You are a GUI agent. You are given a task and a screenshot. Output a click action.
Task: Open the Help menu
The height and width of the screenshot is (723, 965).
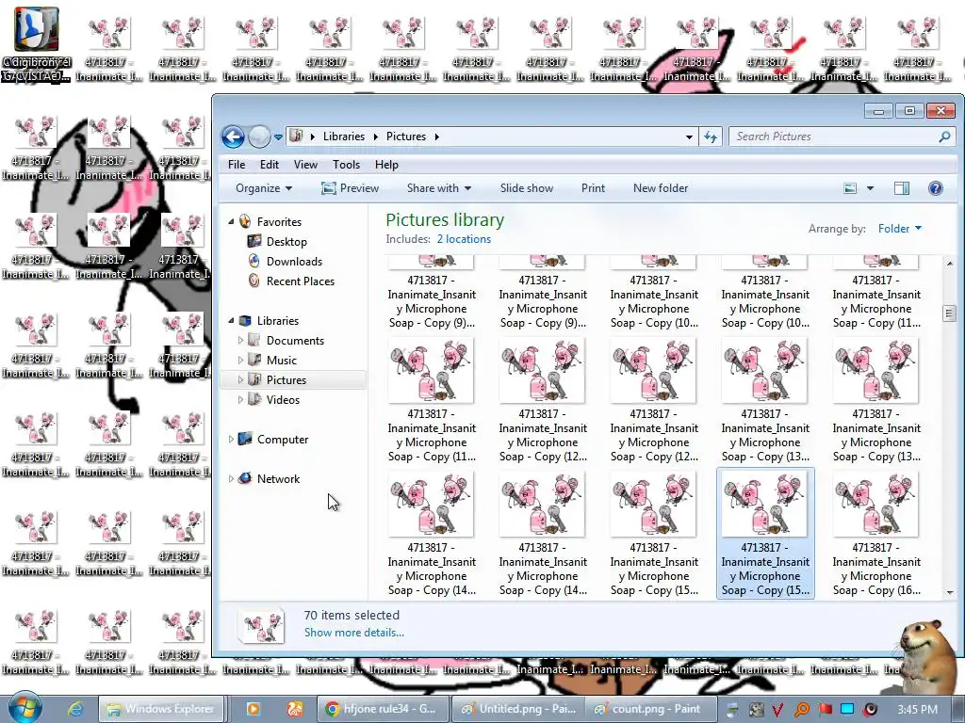pyautogui.click(x=386, y=165)
